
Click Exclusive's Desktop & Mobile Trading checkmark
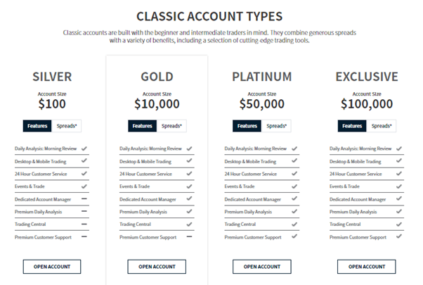point(399,161)
